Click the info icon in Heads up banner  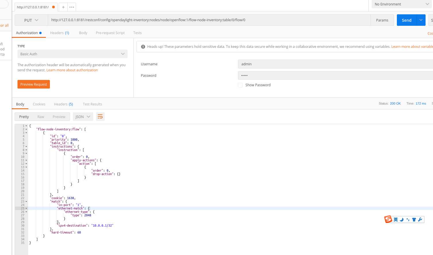(143, 47)
